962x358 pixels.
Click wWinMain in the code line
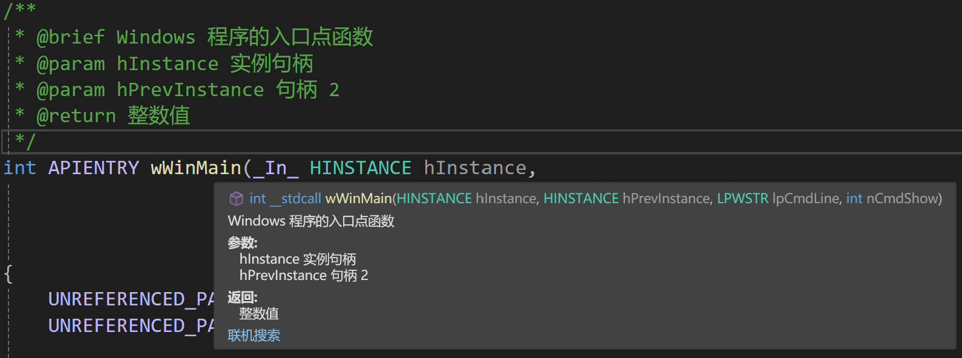[x=196, y=168]
